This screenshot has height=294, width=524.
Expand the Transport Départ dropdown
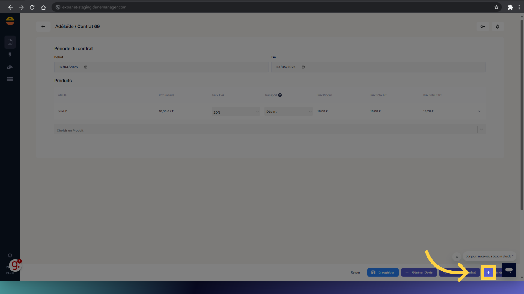(288, 112)
